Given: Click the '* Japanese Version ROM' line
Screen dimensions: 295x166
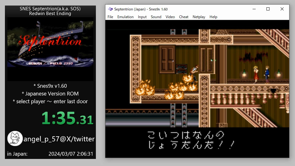Looking at the screenshot, I should (50, 94).
